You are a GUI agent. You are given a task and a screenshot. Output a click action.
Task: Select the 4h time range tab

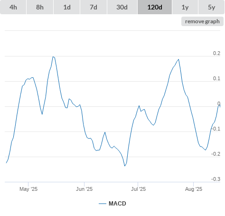[x=13, y=7]
